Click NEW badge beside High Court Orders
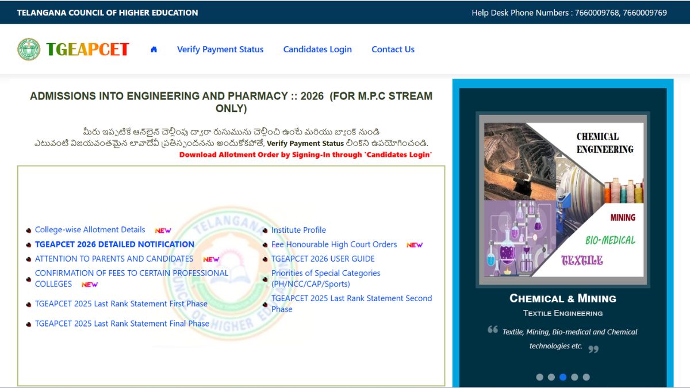 [x=415, y=245]
